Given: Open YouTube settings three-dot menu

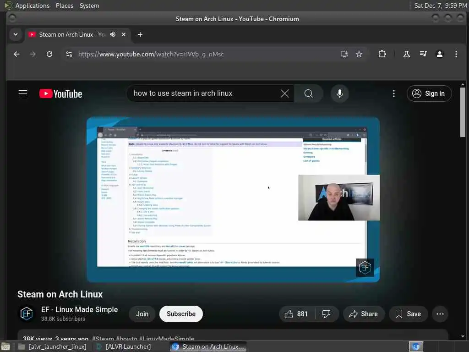Looking at the screenshot, I should click(x=393, y=93).
